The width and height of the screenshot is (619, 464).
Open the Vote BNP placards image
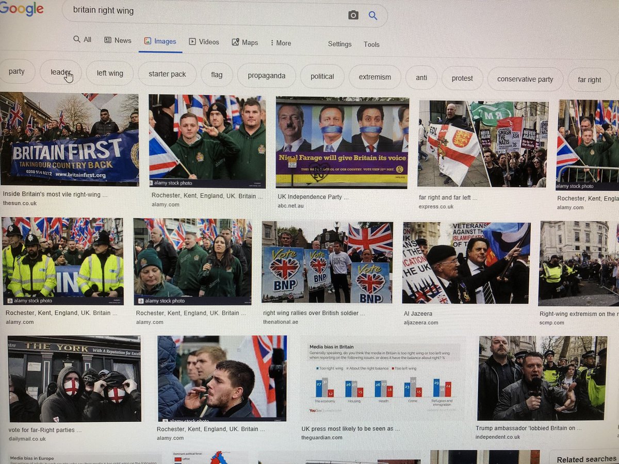click(x=327, y=263)
